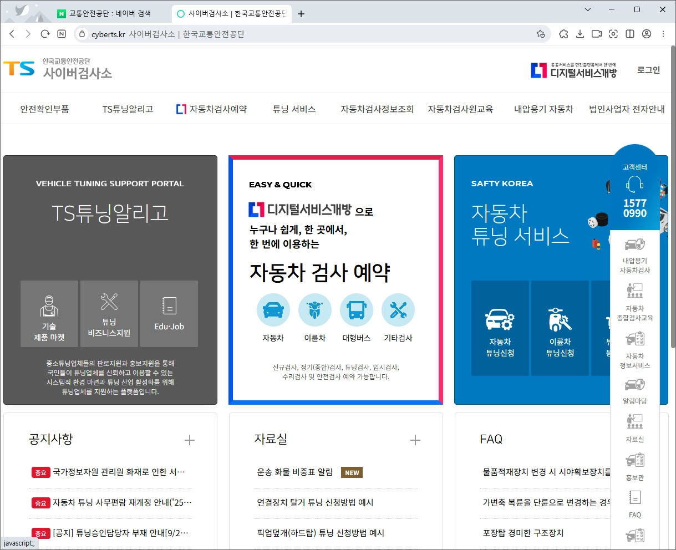Image resolution: width=676 pixels, height=550 pixels.
Task: Click the 로그인 button
Action: [x=648, y=70]
